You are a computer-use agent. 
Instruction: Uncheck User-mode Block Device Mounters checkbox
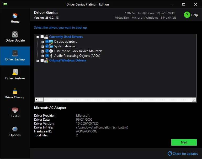47,51
